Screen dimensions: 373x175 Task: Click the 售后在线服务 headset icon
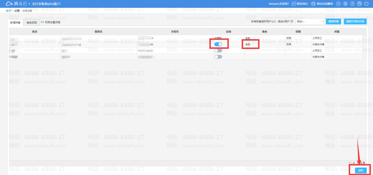(313, 4)
